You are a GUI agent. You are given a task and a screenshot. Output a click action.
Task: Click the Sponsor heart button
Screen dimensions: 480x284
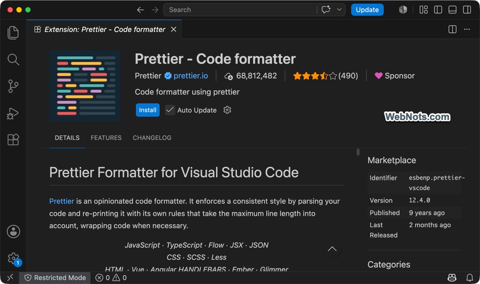[395, 76]
